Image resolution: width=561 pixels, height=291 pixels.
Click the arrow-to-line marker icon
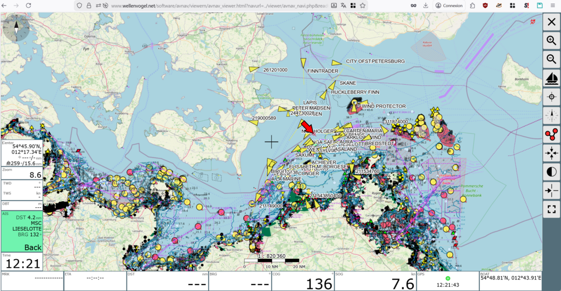coord(551,191)
